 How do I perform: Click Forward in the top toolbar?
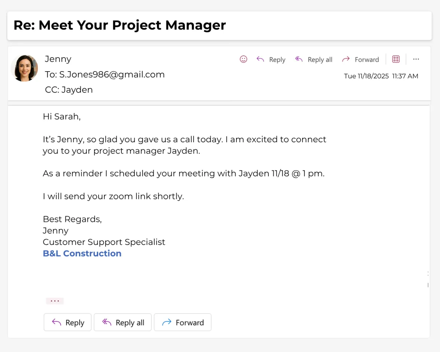[360, 59]
